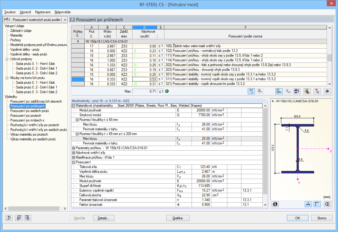Image resolution: width=338 pixels, height=232 pixels.
Task: Toggle the view-member-in-model eye icon
Action: [251, 91]
